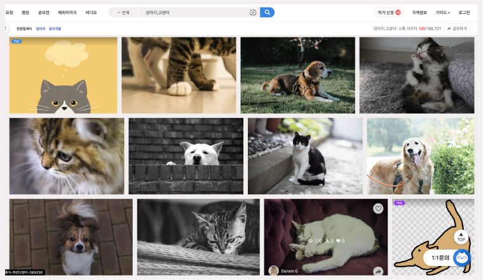The image size is (483, 280).
Task: Click the left arrow beside related keywords
Action: pyautogui.click(x=6, y=29)
